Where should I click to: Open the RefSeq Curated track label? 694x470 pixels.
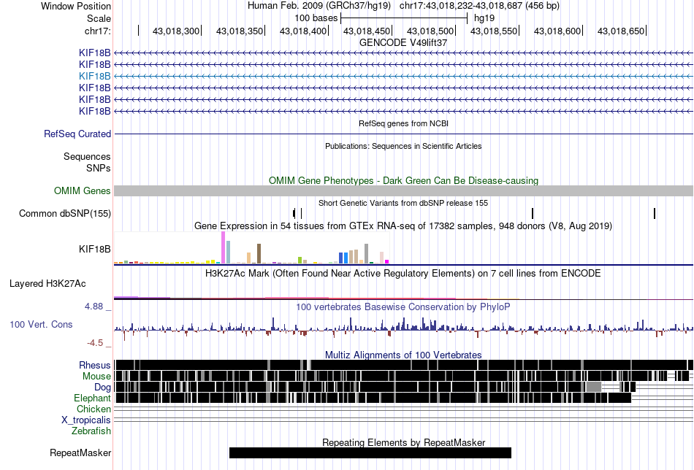pyautogui.click(x=77, y=134)
